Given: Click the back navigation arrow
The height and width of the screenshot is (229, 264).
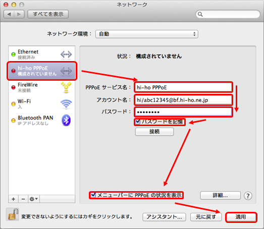Looking at the screenshot, I should point(9,14).
